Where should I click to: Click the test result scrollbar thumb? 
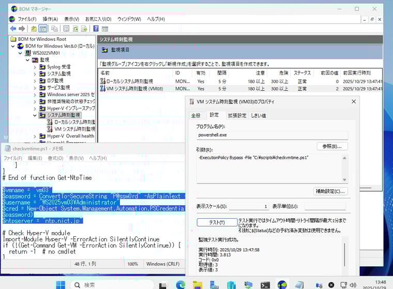[344, 254]
